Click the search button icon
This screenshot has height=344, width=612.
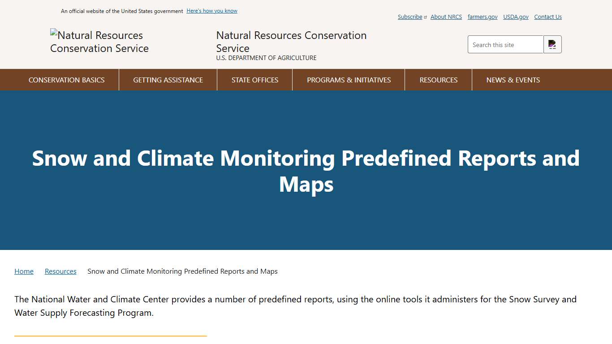pyautogui.click(x=552, y=44)
